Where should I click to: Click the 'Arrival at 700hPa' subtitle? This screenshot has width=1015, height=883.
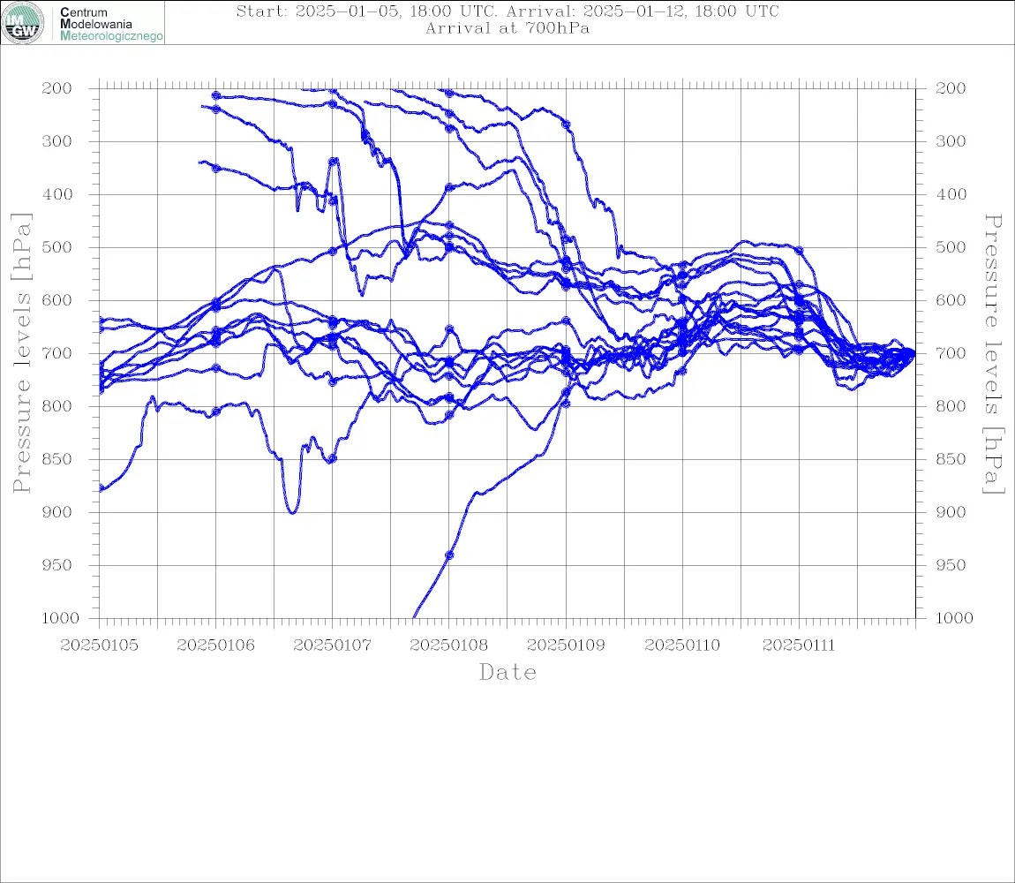(x=507, y=28)
